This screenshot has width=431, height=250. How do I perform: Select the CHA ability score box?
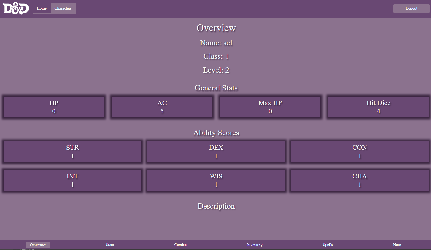[360, 181]
